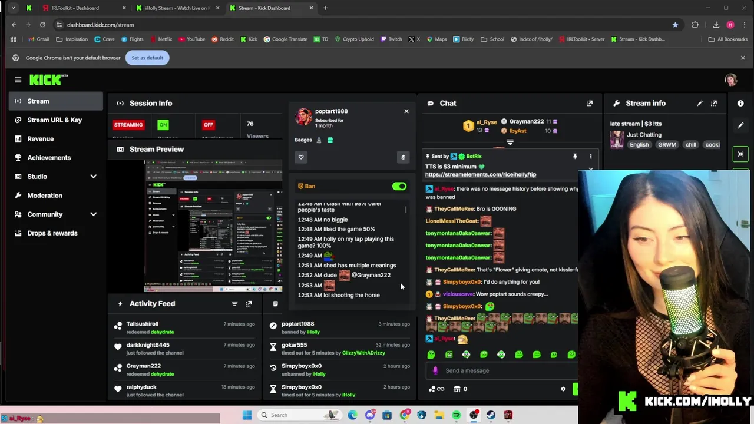The width and height of the screenshot is (754, 424).
Task: Click the STREAMING status badge
Action: tap(128, 125)
